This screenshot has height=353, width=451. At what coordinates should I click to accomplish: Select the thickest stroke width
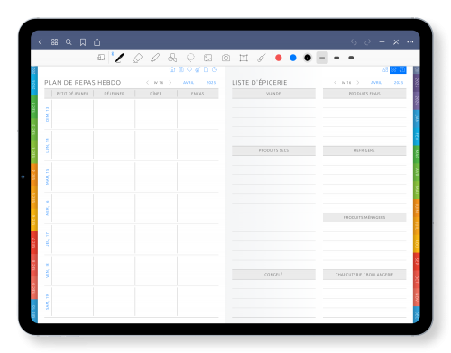(x=351, y=58)
